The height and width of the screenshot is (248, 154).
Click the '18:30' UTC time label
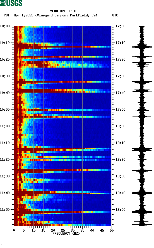[120, 176]
